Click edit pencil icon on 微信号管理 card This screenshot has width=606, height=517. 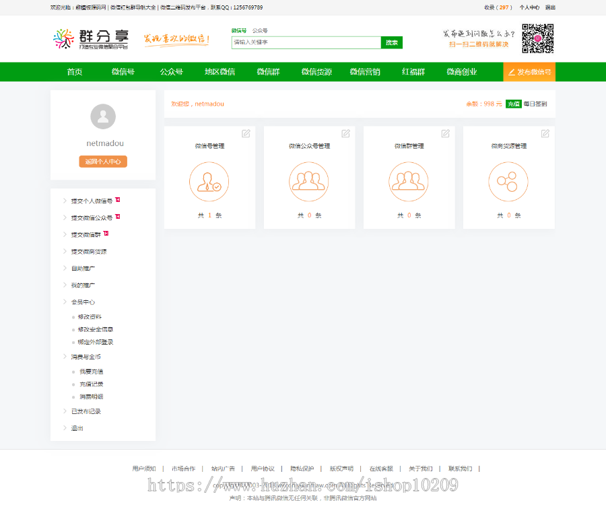click(246, 133)
